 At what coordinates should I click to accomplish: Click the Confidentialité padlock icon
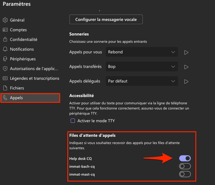click(5, 39)
